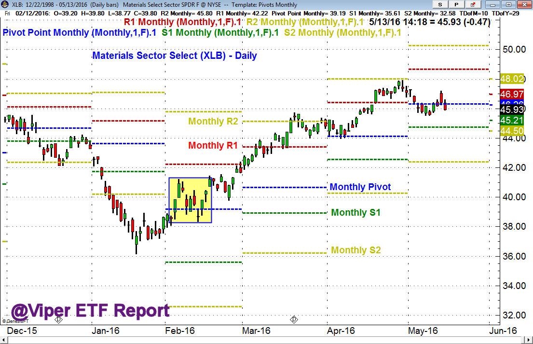533x344 pixels.
Task: Select the Materials Sector Select (XLB) title text
Action: [x=175, y=56]
